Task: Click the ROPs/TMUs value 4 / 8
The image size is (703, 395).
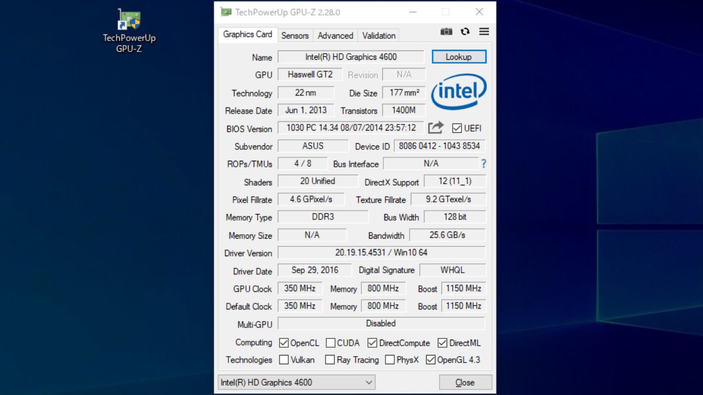Action: coord(303,163)
